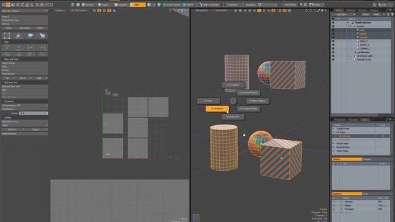The height and width of the screenshot is (222, 395).
Task: Click the third green Align icon
Action: point(31,47)
